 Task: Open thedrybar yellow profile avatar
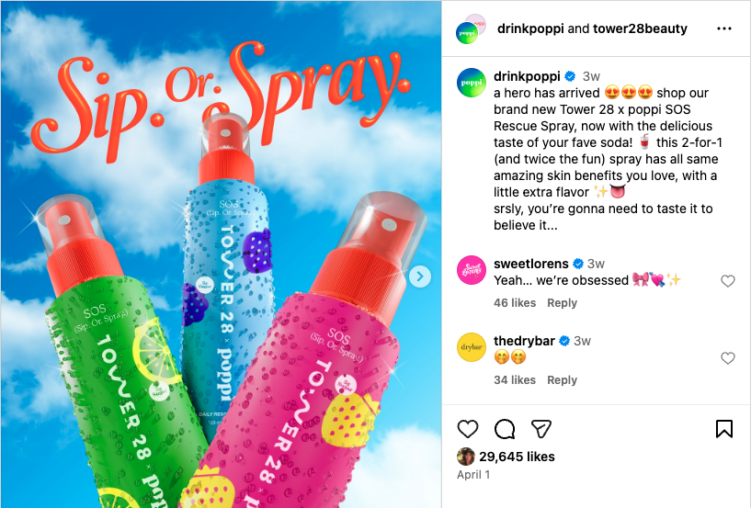pos(472,347)
